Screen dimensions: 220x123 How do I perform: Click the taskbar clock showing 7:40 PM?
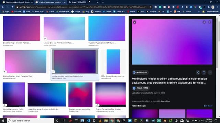(209, 121)
